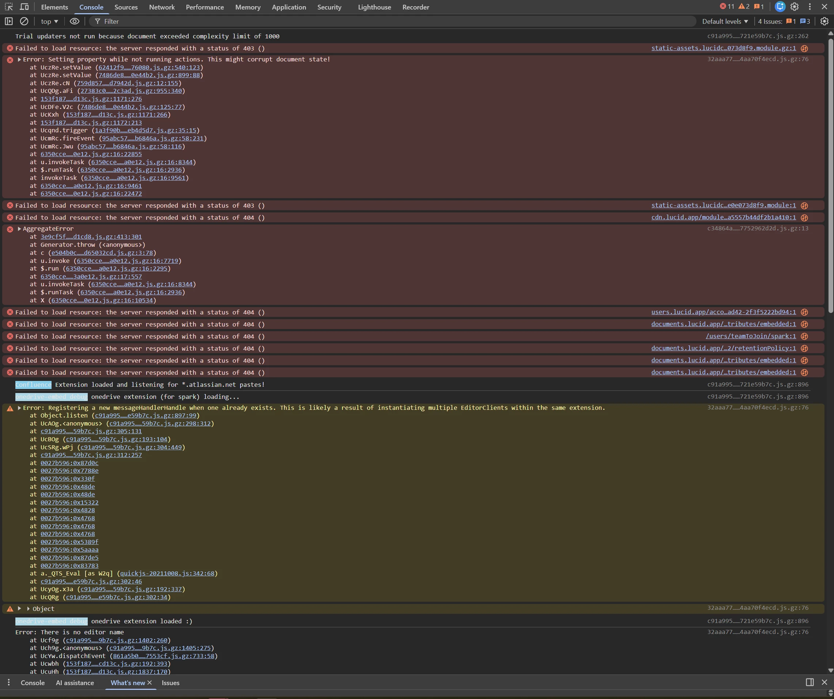Click the AI assistance blue toolbar button
The width and height of the screenshot is (834, 699).
click(x=780, y=7)
